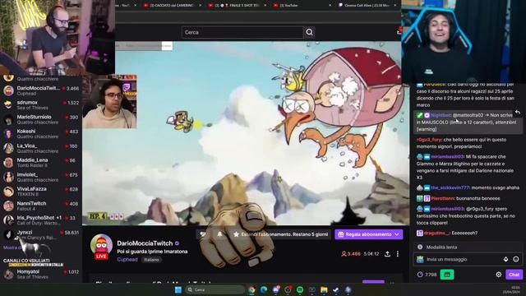526x296 pixels.
Task: Open sdrumox channel in sidebar
Action: (41, 104)
